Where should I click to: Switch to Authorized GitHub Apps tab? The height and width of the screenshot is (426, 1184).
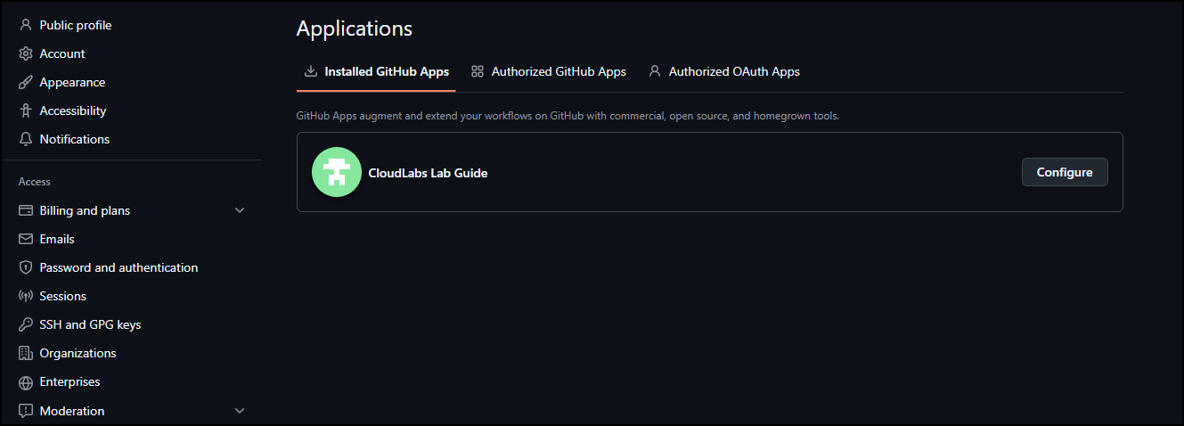pyautogui.click(x=549, y=71)
